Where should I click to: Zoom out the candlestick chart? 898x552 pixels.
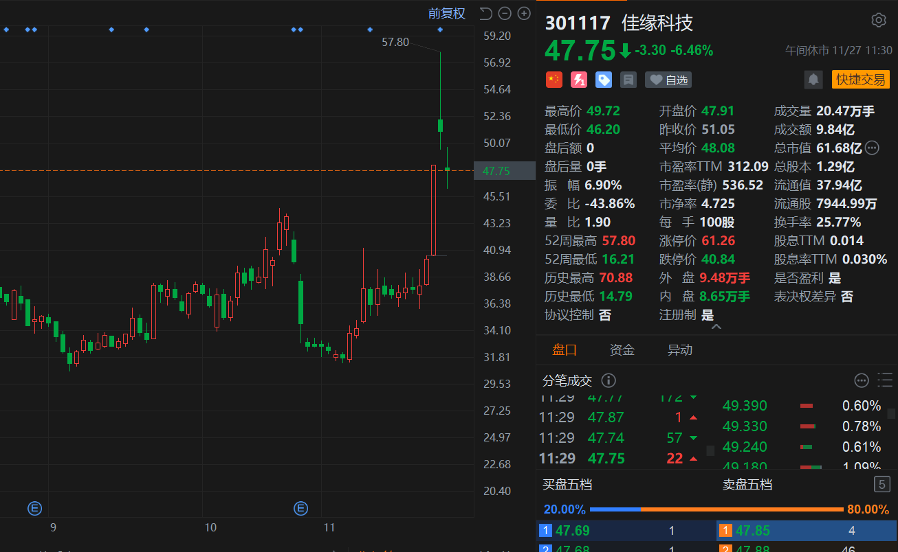pyautogui.click(x=505, y=13)
